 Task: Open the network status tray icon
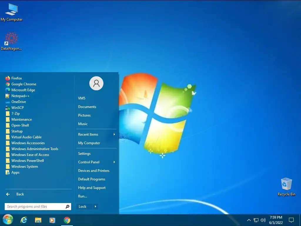[256, 220]
